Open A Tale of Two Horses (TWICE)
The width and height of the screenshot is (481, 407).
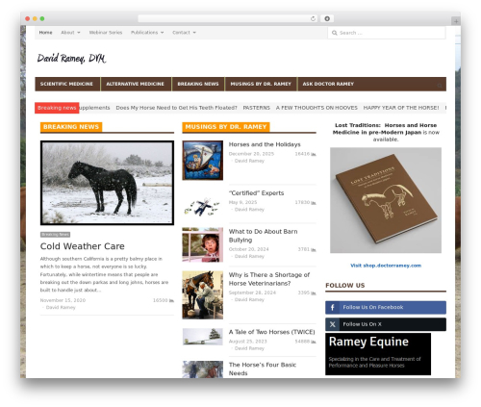(x=272, y=332)
